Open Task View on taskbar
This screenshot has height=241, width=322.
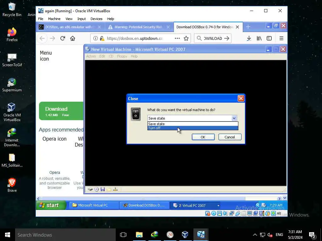(123, 235)
